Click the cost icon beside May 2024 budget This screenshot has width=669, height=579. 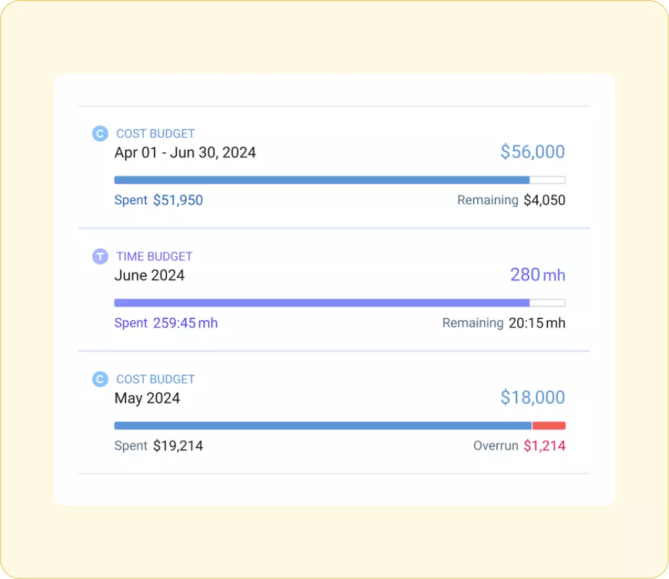[x=99, y=379]
